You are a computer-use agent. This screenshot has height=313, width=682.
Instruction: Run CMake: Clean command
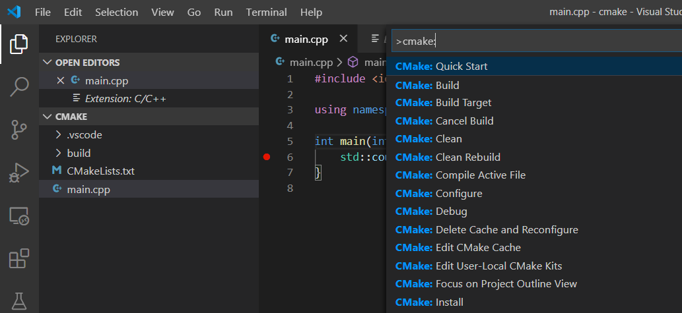pos(534,139)
